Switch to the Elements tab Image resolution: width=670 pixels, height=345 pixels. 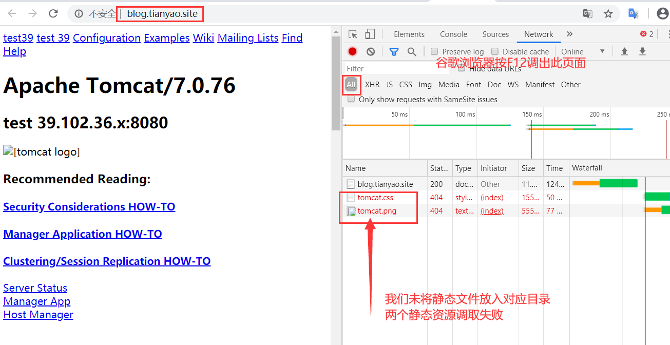click(x=409, y=34)
